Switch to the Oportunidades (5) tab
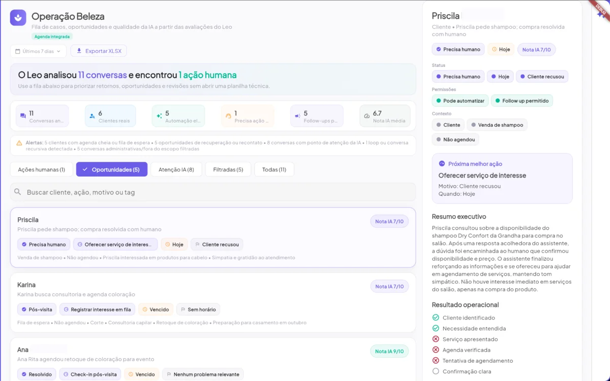Screen dimensions: 610x381 click(112, 169)
